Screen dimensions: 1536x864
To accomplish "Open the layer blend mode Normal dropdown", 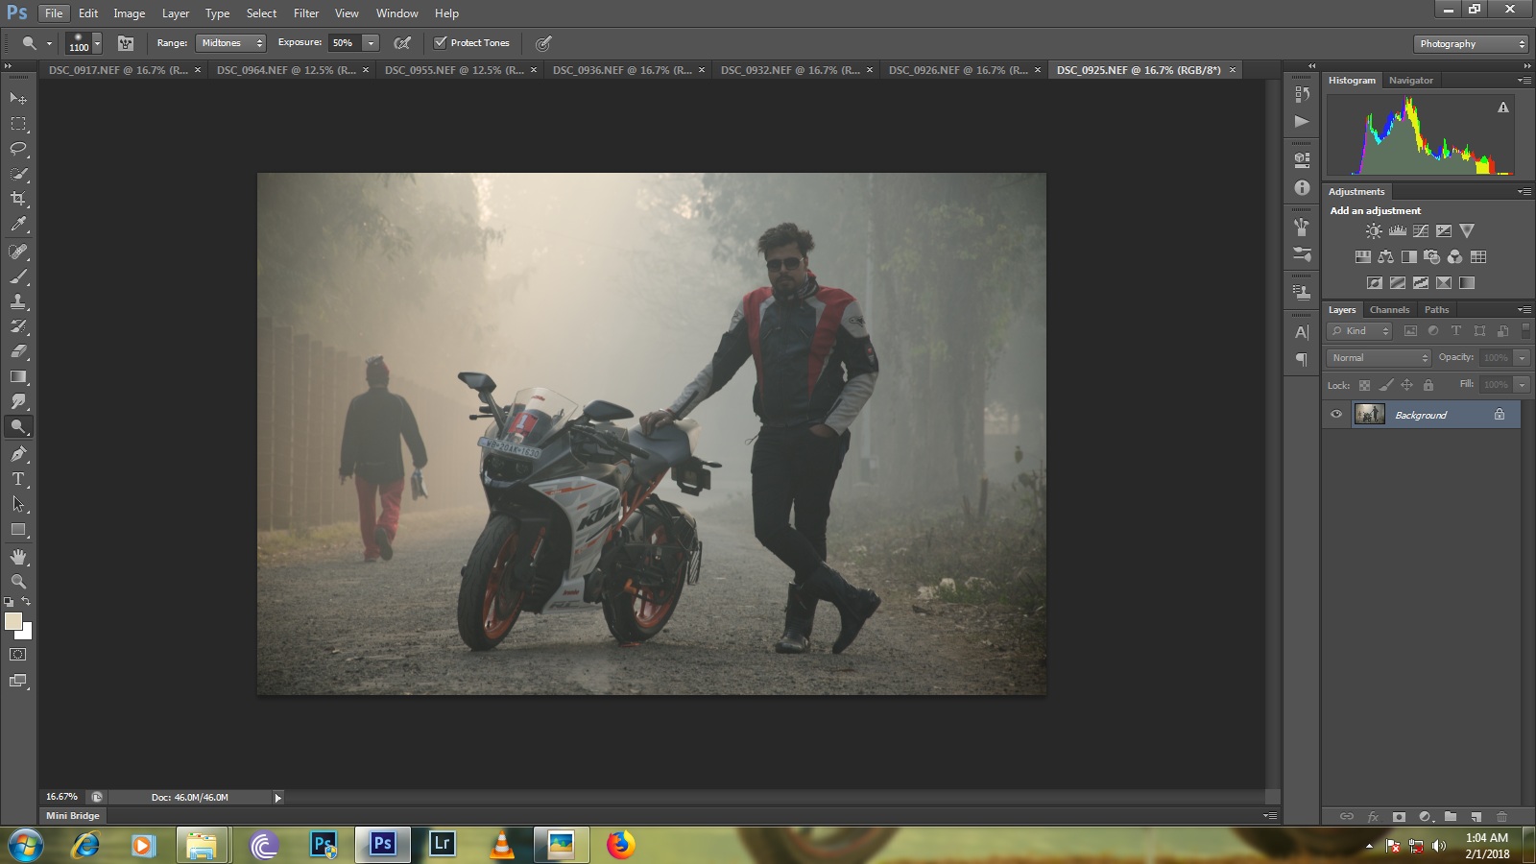I will tap(1380, 357).
